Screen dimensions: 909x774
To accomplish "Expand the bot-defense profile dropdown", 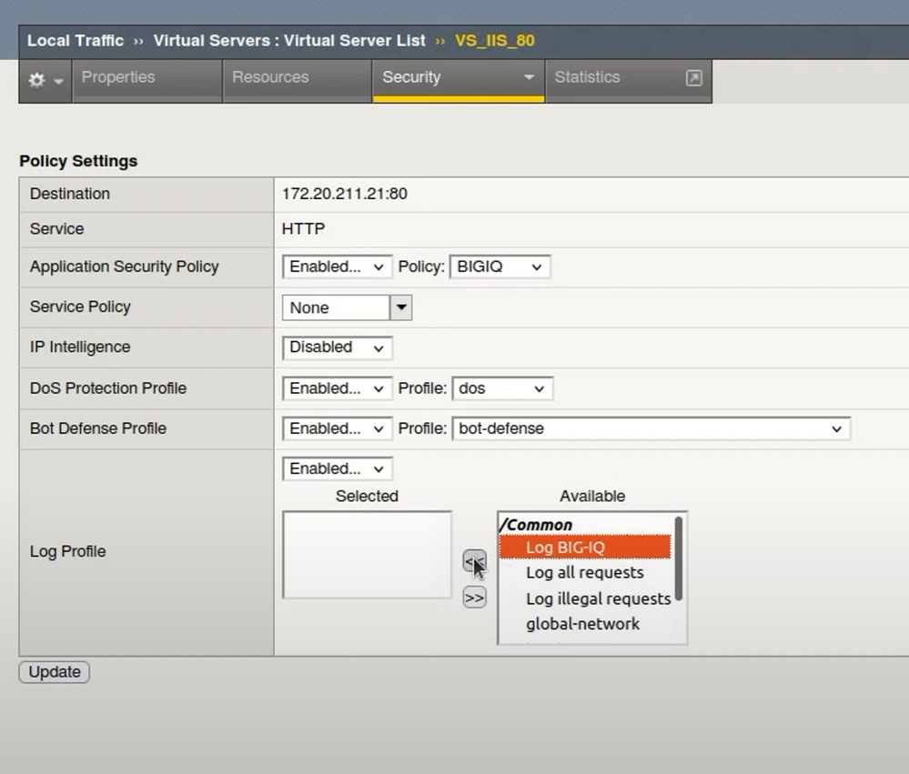I will coord(651,428).
